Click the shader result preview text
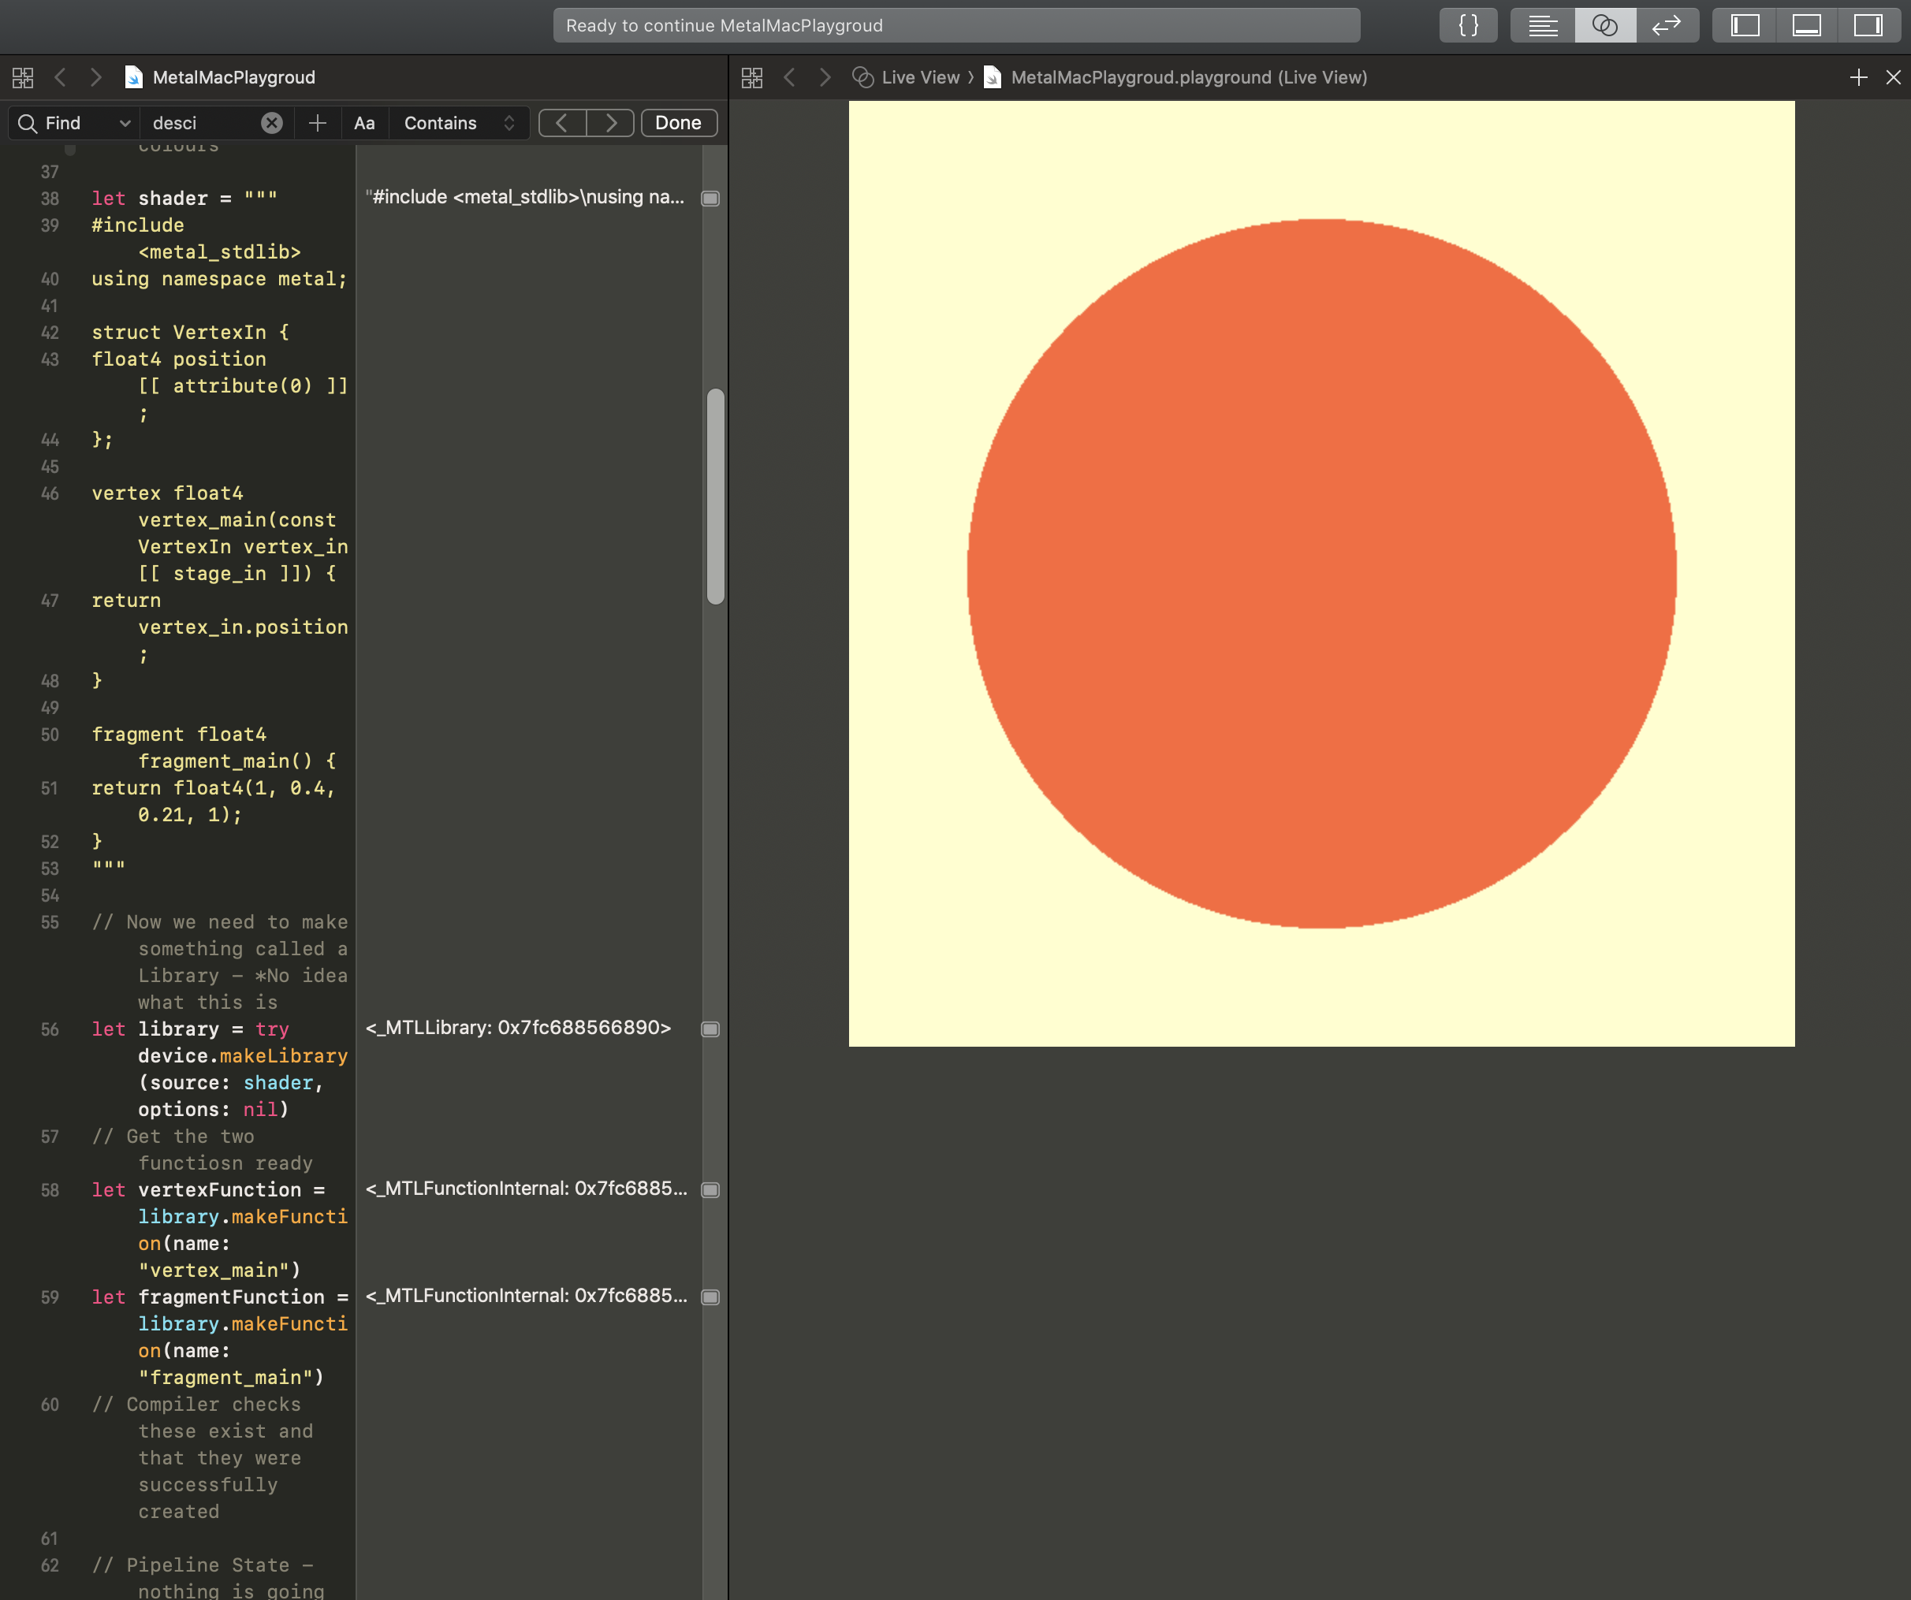The height and width of the screenshot is (1600, 1911). (x=525, y=197)
